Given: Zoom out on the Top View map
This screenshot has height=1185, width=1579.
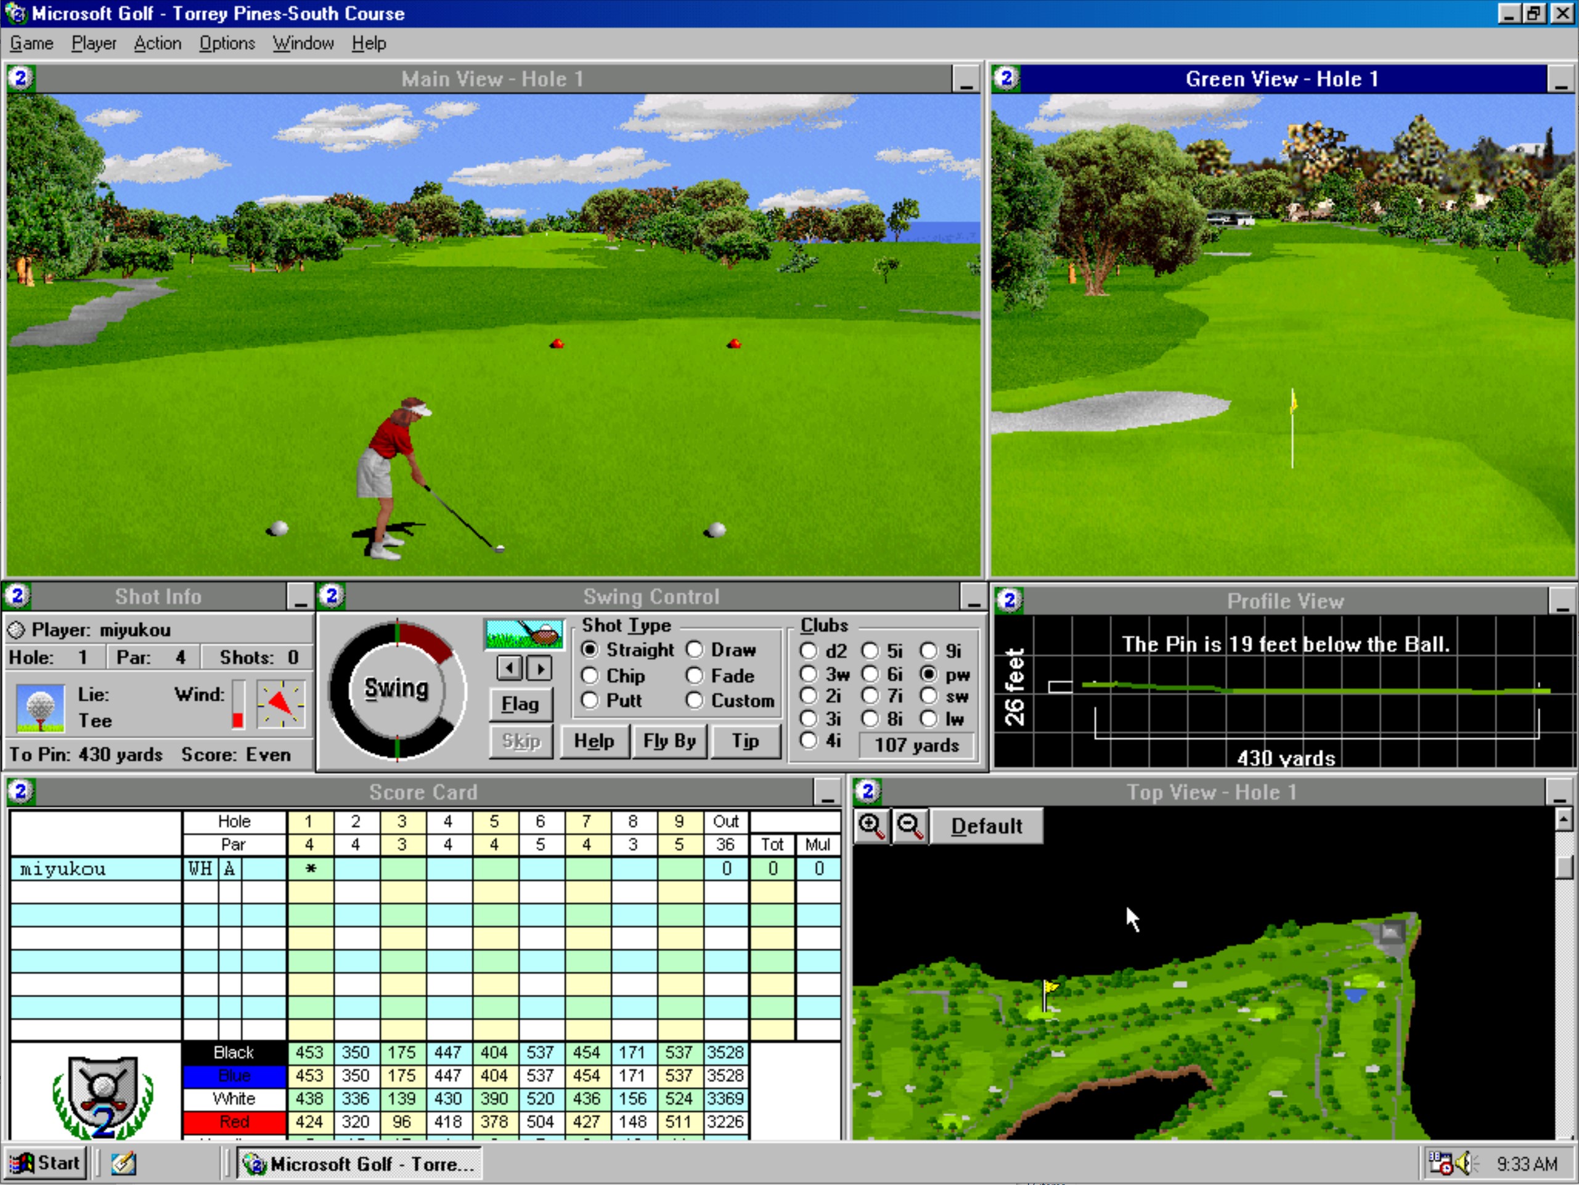Looking at the screenshot, I should (910, 826).
